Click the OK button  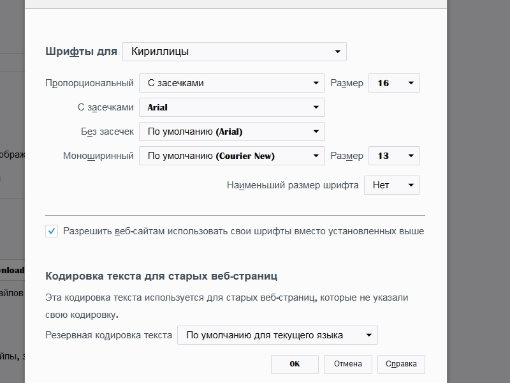coord(295,364)
